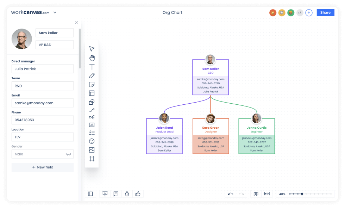Click the 40% zoom level label
This screenshot has width=345, height=208.
pos(282,194)
